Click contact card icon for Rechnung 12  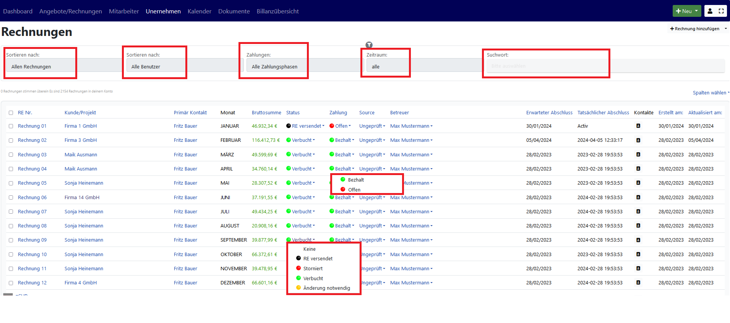click(x=638, y=282)
